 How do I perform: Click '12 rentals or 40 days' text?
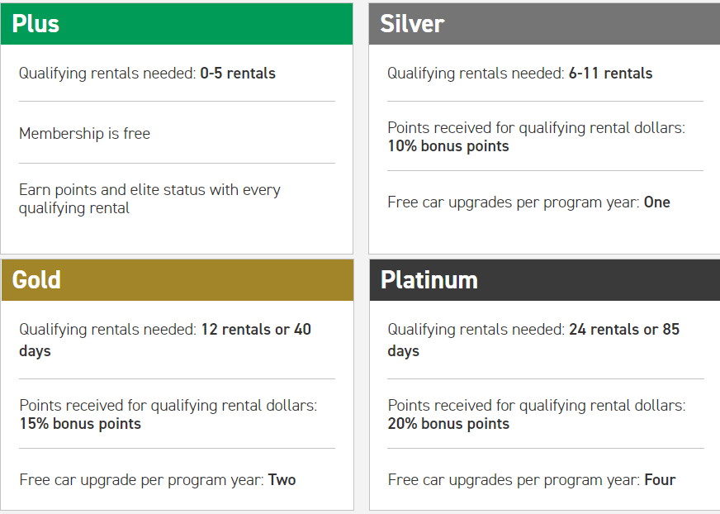pyautogui.click(x=165, y=340)
